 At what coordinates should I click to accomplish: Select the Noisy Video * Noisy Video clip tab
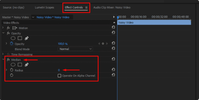pos(53,17)
